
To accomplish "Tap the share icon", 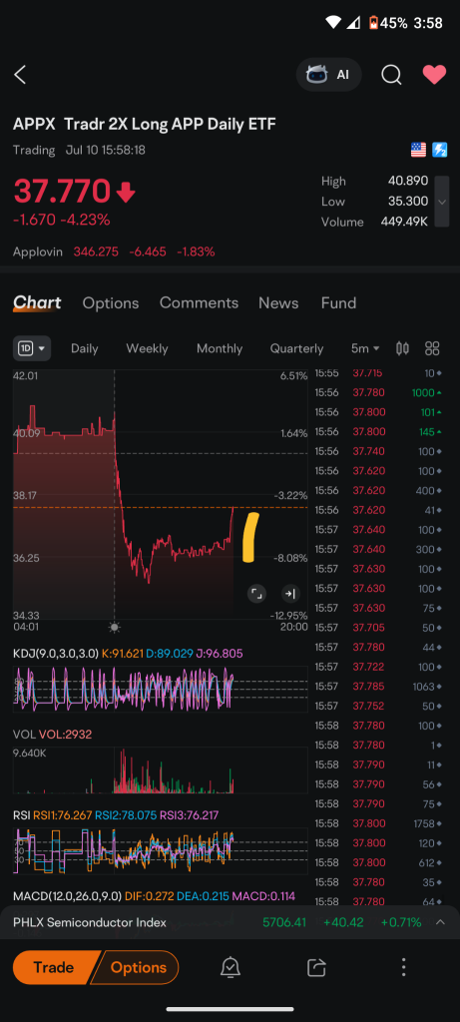I will pos(316,967).
